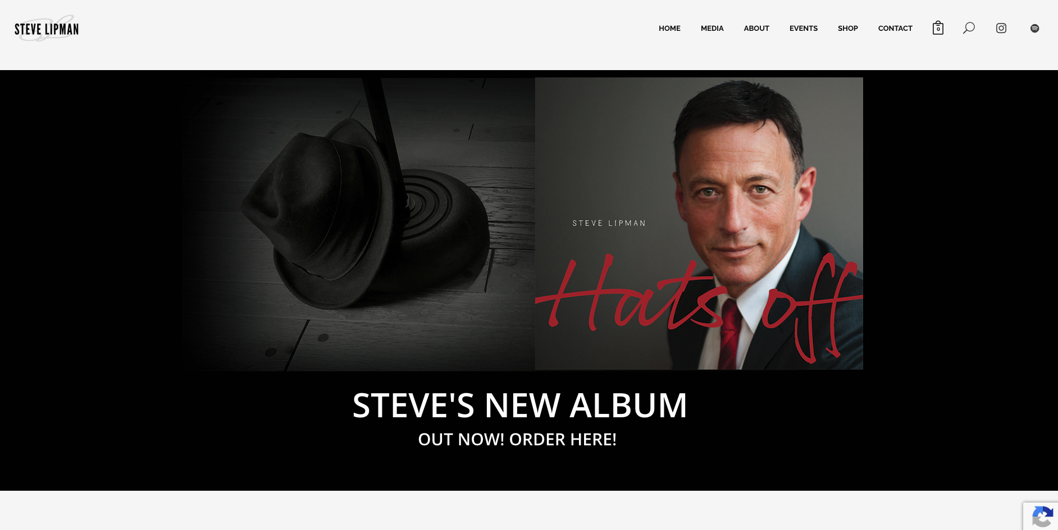
Task: Click the Steve Lipman logo
Action: (47, 29)
